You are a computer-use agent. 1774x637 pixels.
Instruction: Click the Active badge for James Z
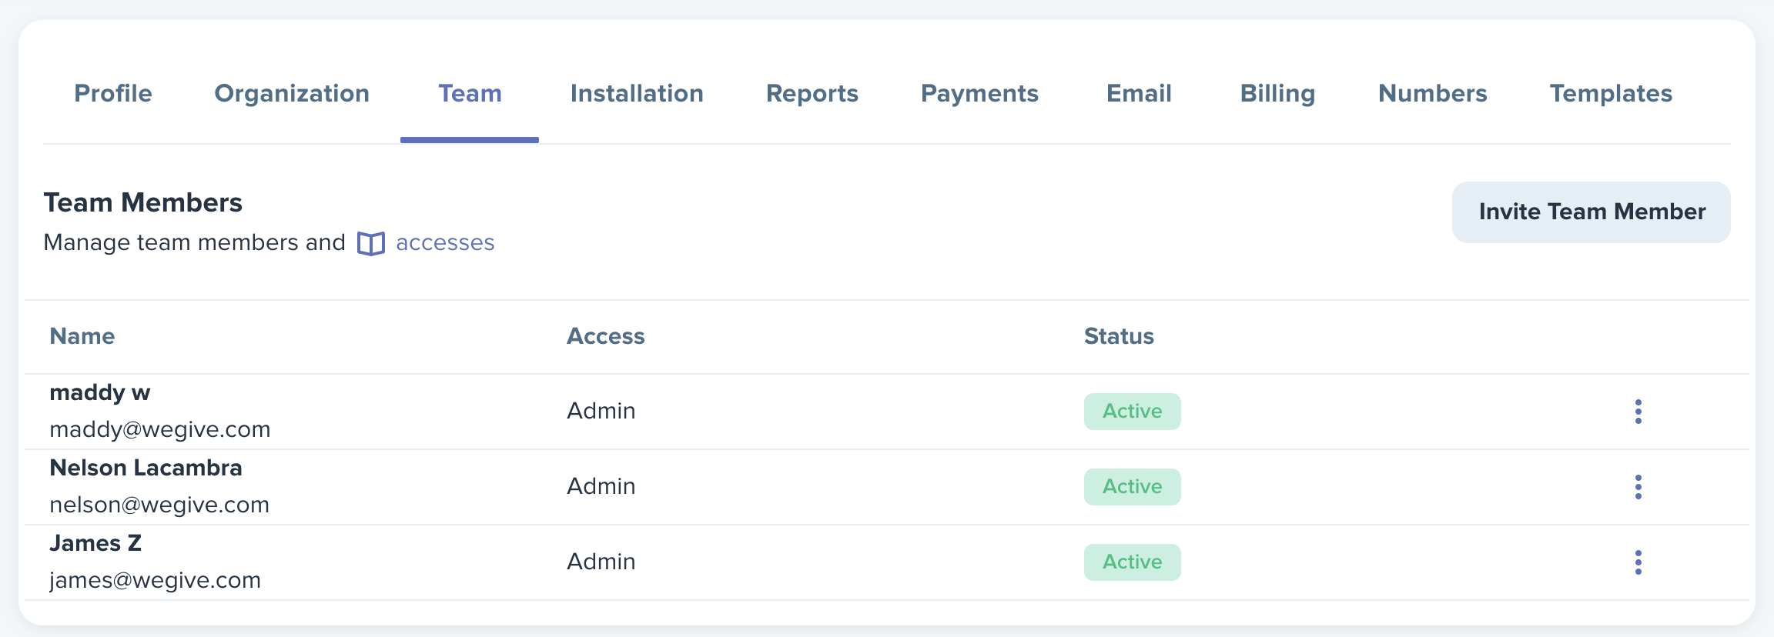[1133, 562]
